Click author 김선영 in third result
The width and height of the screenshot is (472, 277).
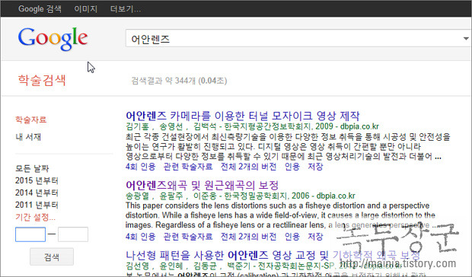click(x=137, y=266)
